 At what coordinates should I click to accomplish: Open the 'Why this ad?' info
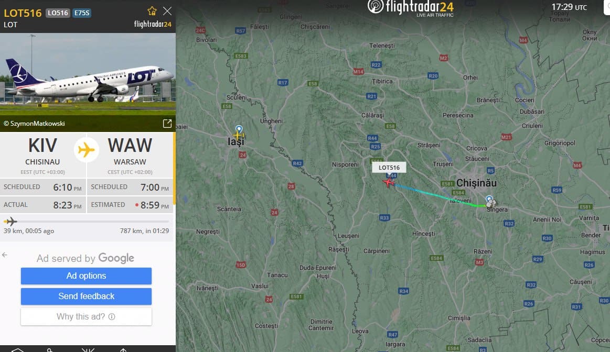pyautogui.click(x=87, y=317)
